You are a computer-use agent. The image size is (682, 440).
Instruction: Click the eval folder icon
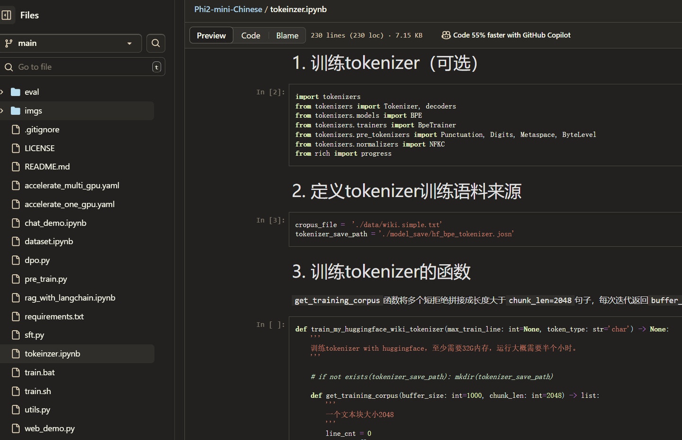coord(16,92)
